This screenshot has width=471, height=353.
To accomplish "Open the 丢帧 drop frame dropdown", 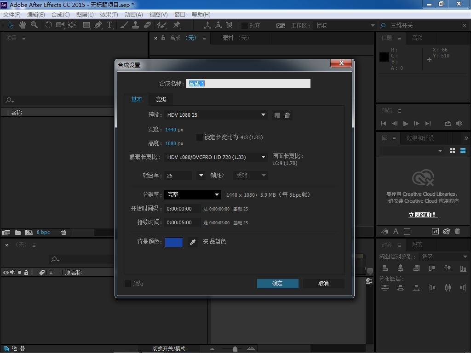I will click(x=251, y=175).
